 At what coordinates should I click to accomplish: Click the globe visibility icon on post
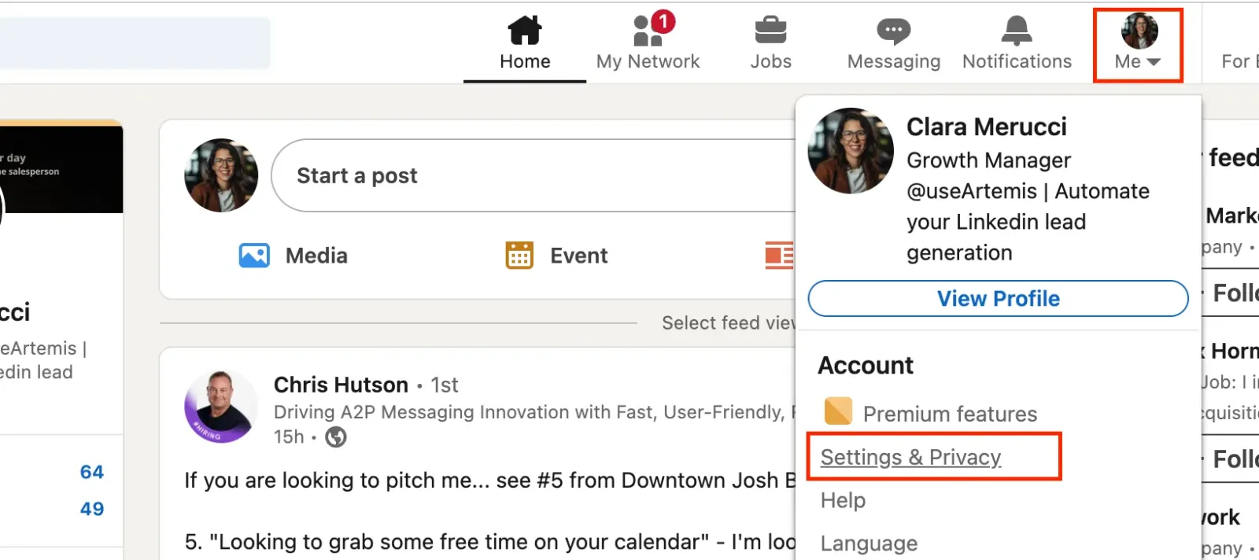coord(336,437)
